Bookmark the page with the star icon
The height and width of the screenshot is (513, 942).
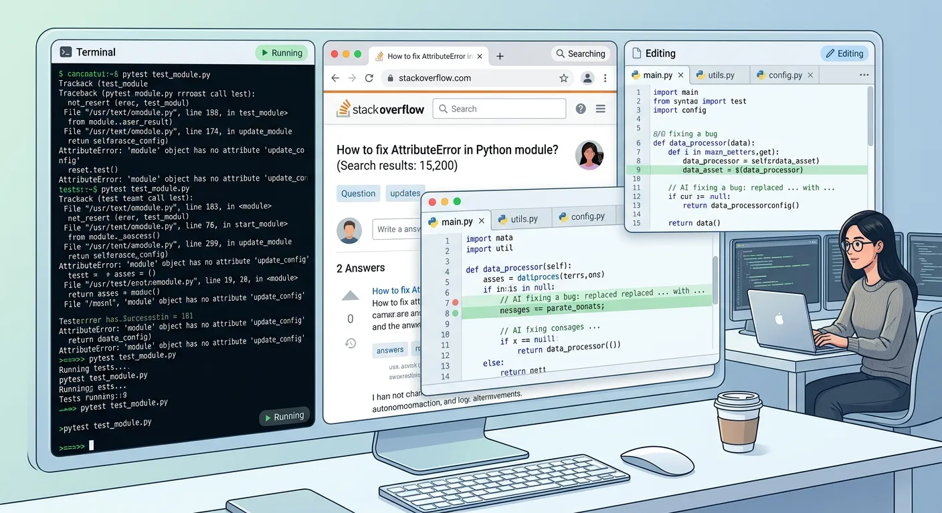(564, 78)
